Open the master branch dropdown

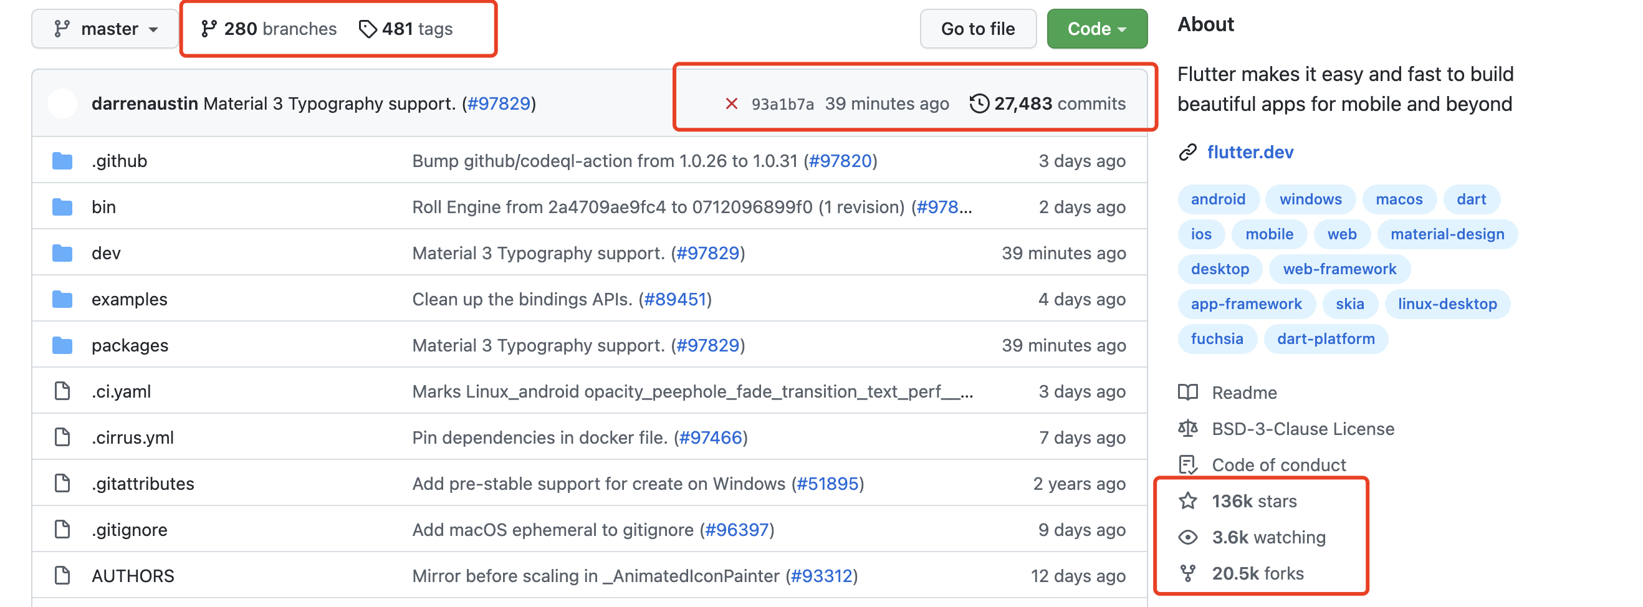(x=105, y=29)
